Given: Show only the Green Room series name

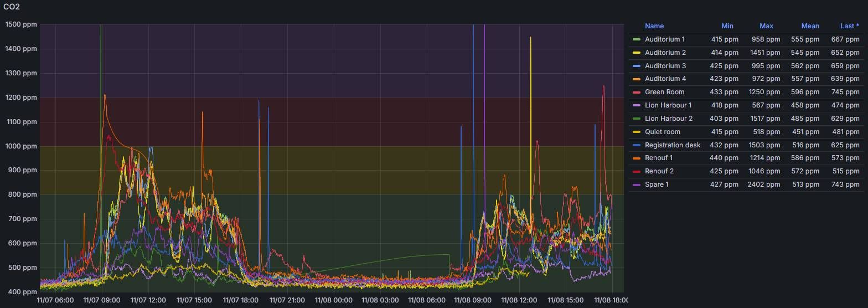Looking at the screenshot, I should tap(664, 92).
